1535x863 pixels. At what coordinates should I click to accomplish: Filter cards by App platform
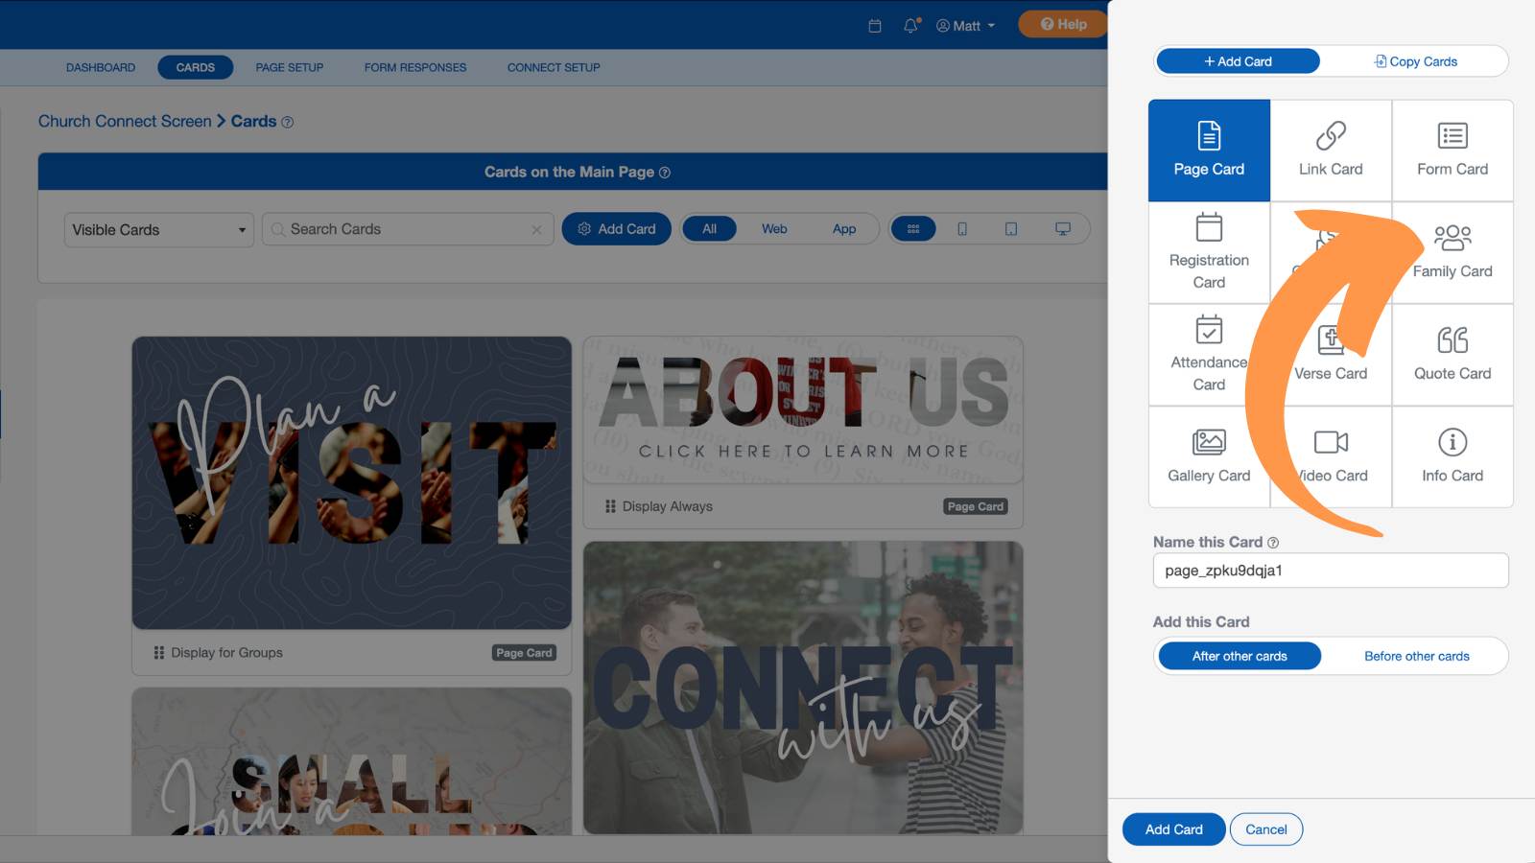[x=844, y=229]
